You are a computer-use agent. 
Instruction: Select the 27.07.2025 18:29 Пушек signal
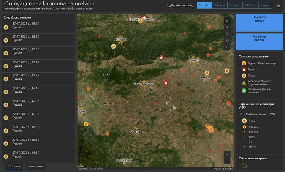pyautogui.click(x=38, y=26)
